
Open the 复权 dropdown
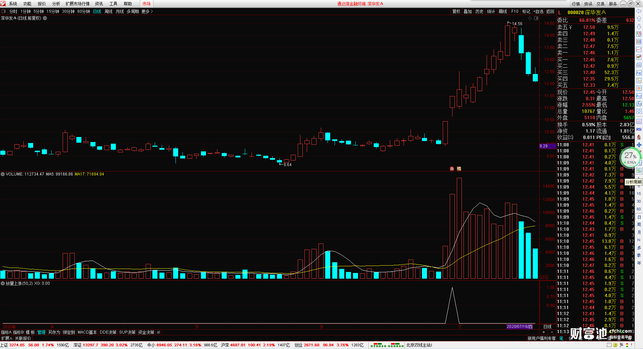456,11
